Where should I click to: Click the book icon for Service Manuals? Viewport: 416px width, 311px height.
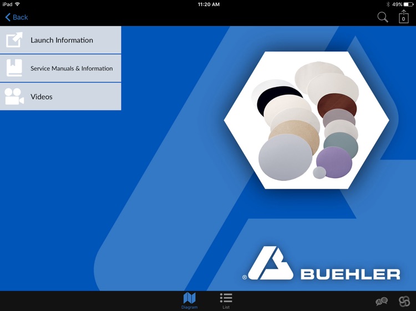(x=14, y=68)
